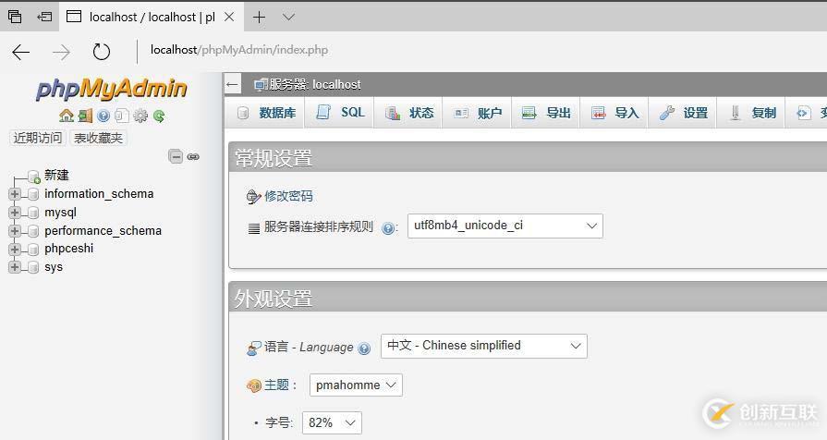Expand the phpceshi database tree node
Screen dimensions: 827x440
click(x=15, y=249)
